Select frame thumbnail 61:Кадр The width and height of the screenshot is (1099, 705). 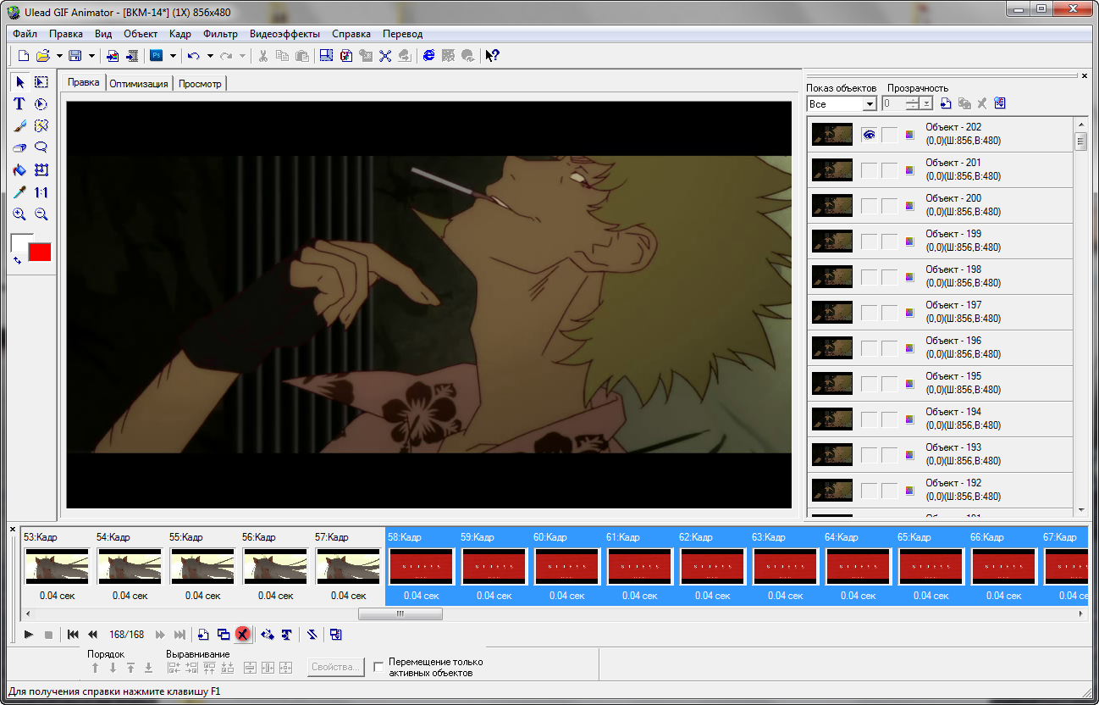pyautogui.click(x=639, y=565)
